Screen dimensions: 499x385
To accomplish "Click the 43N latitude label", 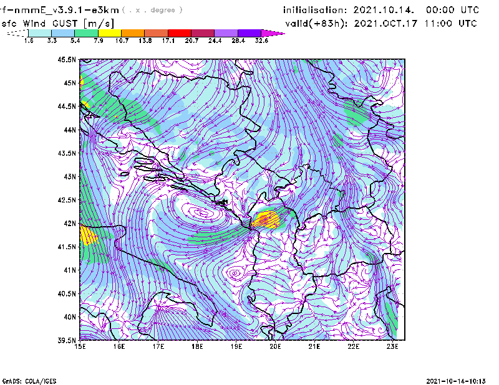I will (70, 176).
